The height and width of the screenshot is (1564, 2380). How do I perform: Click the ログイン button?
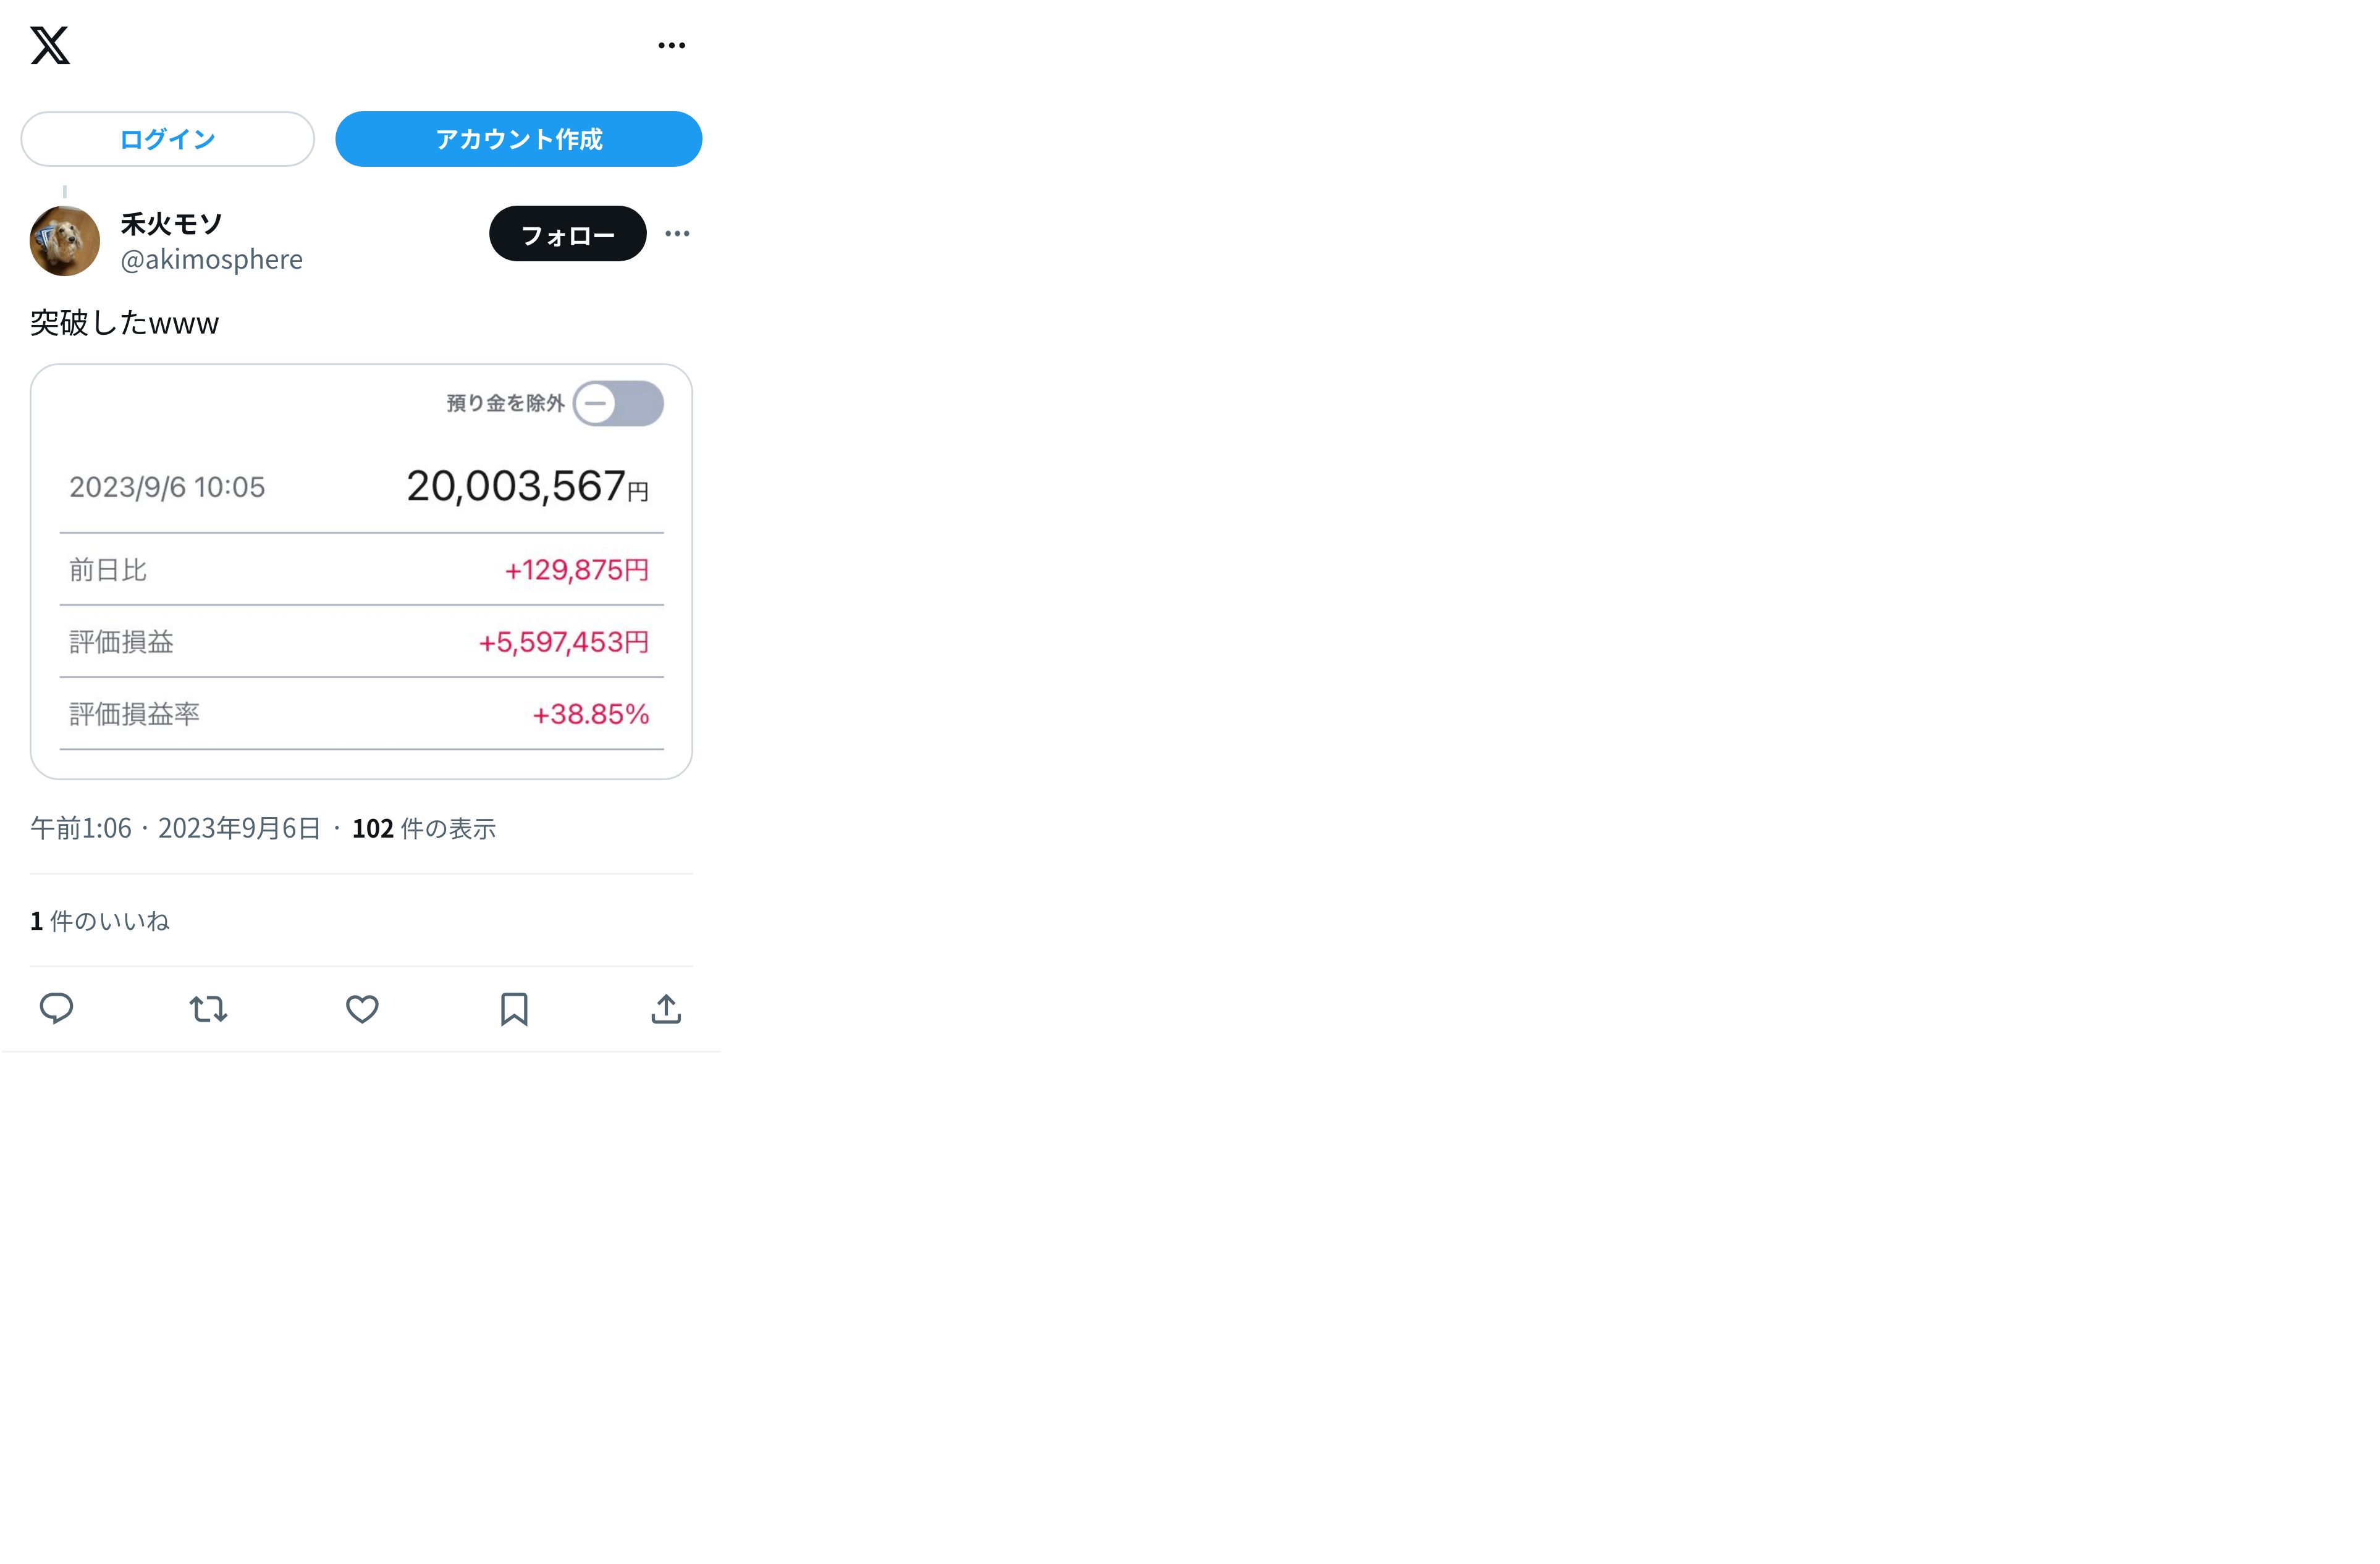click(167, 139)
